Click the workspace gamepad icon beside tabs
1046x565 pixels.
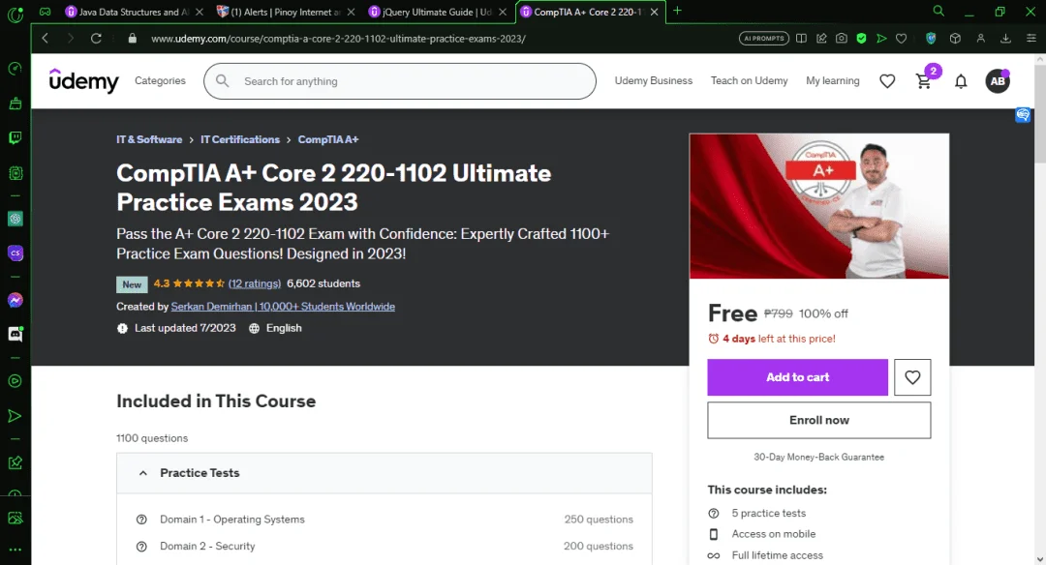click(x=45, y=12)
